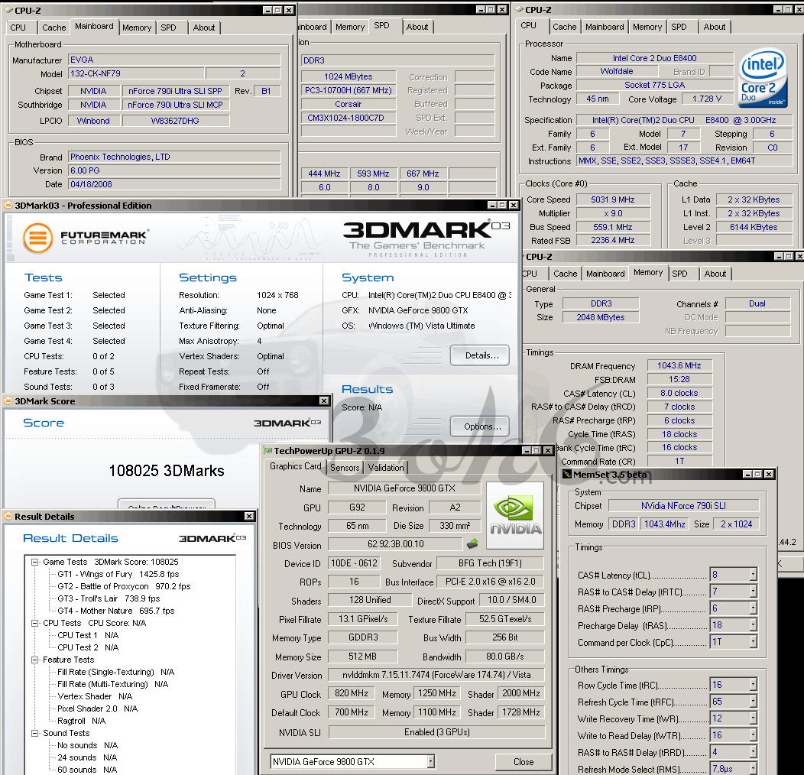
Task: Click the Core Speed 5031.9 MHz value
Action: pyautogui.click(x=613, y=199)
